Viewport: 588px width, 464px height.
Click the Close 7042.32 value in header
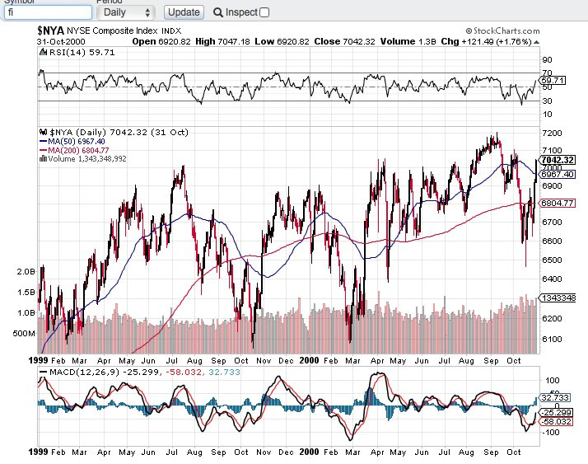pyautogui.click(x=344, y=42)
